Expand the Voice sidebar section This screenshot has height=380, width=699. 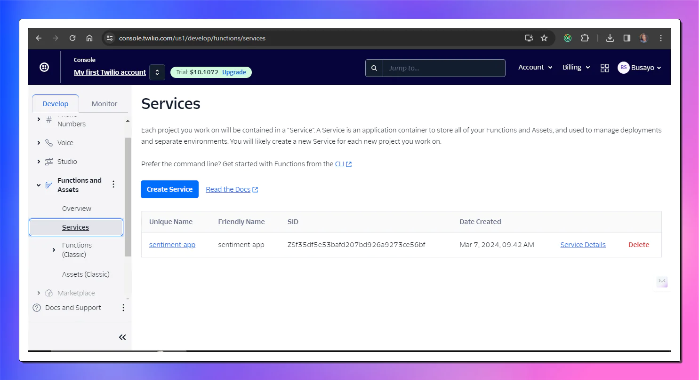pyautogui.click(x=39, y=143)
